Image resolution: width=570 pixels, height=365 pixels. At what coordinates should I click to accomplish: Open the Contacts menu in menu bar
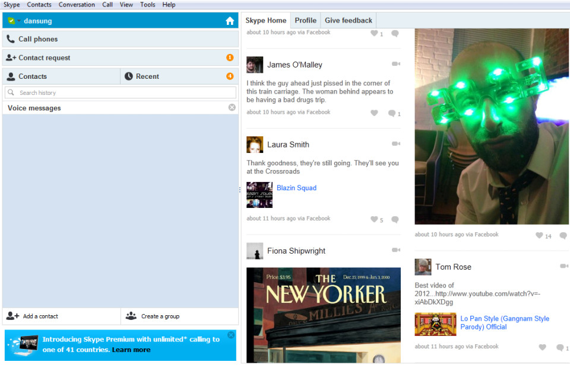pyautogui.click(x=39, y=5)
